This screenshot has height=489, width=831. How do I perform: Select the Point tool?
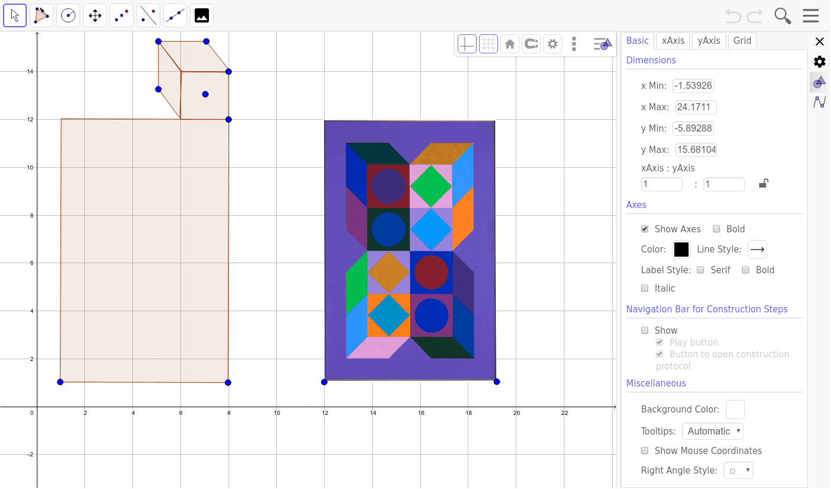(x=122, y=15)
